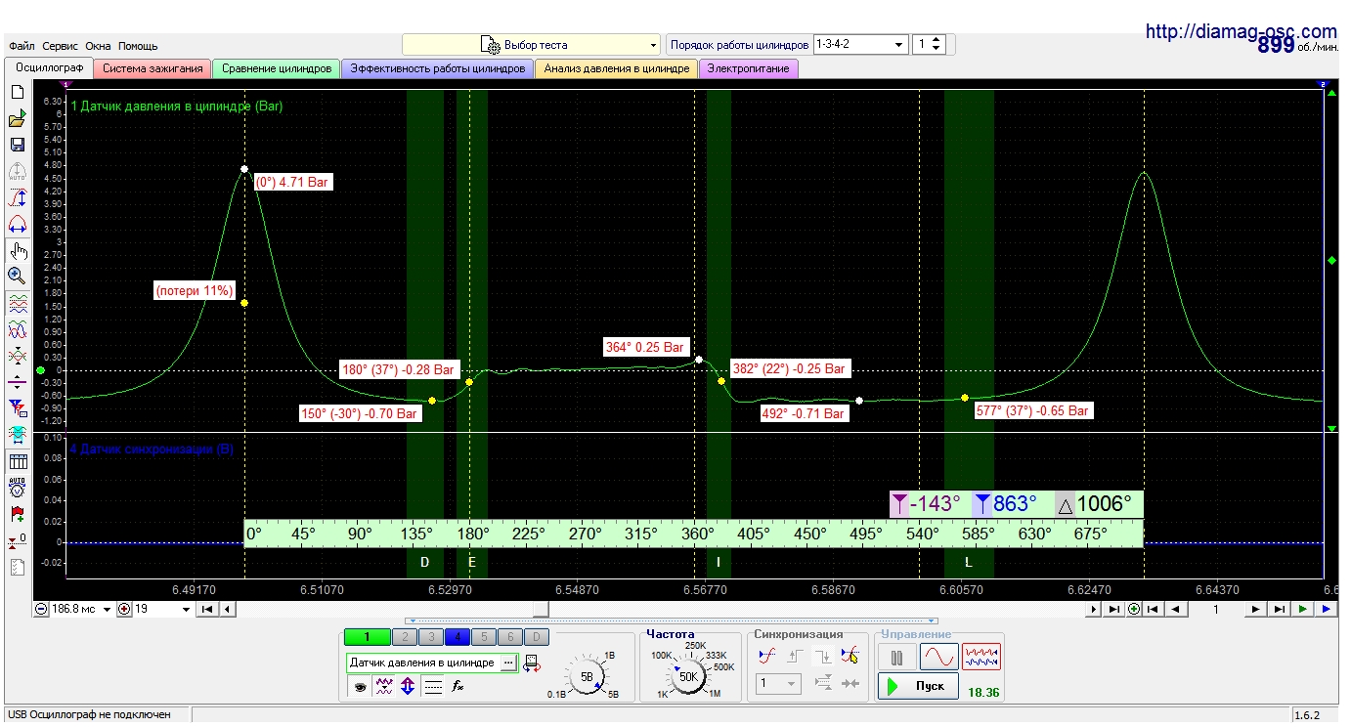Click the horizontal lines style icon

(x=433, y=688)
